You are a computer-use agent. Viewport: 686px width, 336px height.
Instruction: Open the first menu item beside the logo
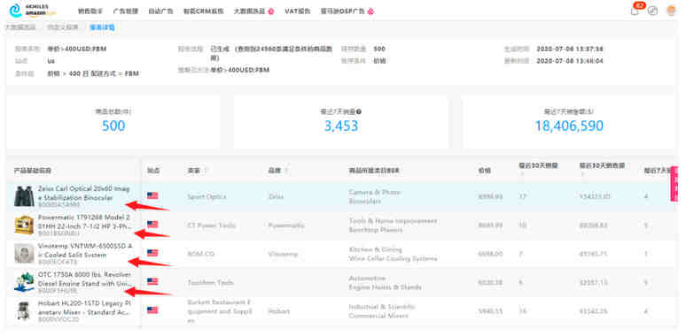click(90, 11)
